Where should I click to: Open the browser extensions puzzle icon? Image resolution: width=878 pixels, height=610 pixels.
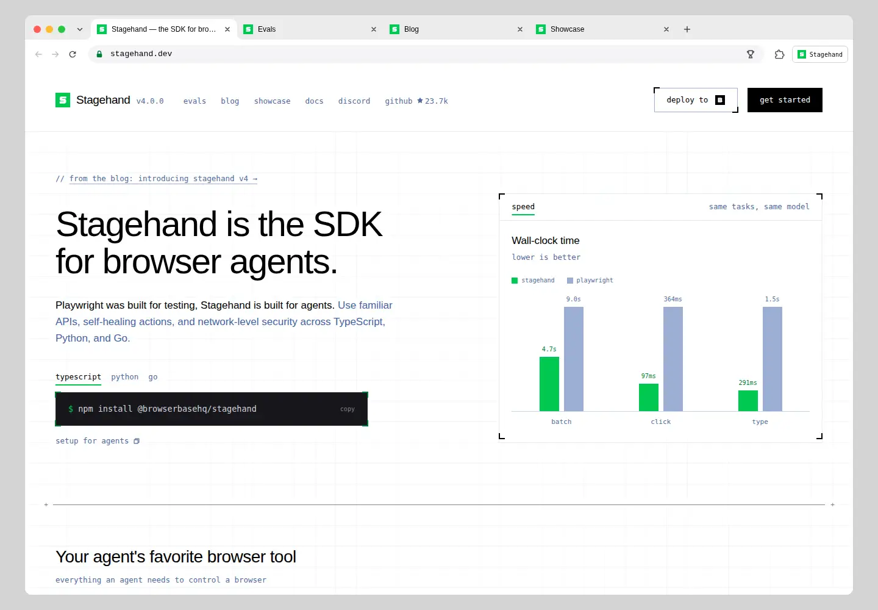(x=779, y=54)
